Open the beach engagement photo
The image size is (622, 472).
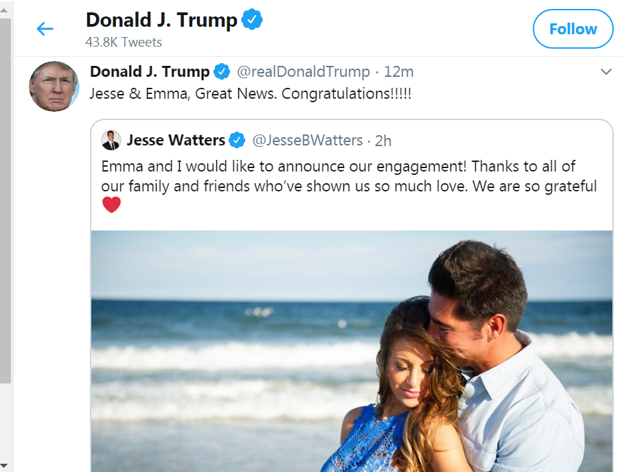tap(352, 350)
